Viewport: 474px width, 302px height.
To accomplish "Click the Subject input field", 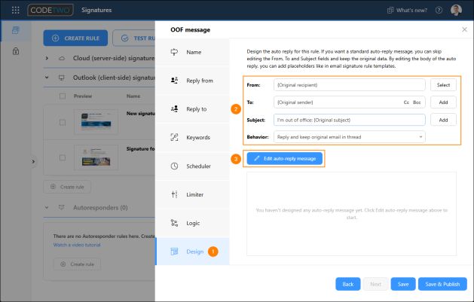I will point(350,120).
